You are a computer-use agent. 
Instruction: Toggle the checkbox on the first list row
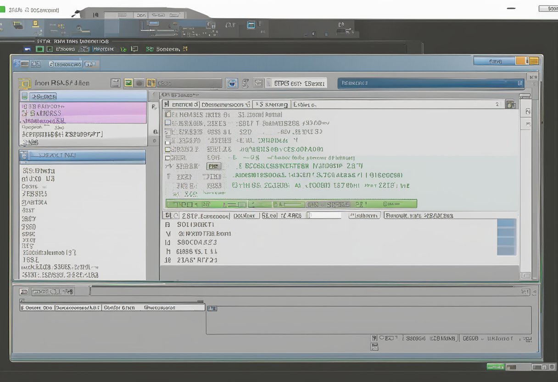pos(168,114)
